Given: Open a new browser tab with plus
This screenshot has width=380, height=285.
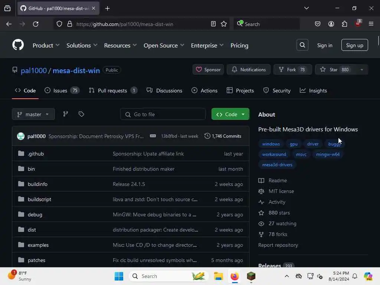Looking at the screenshot, I should tap(107, 9).
